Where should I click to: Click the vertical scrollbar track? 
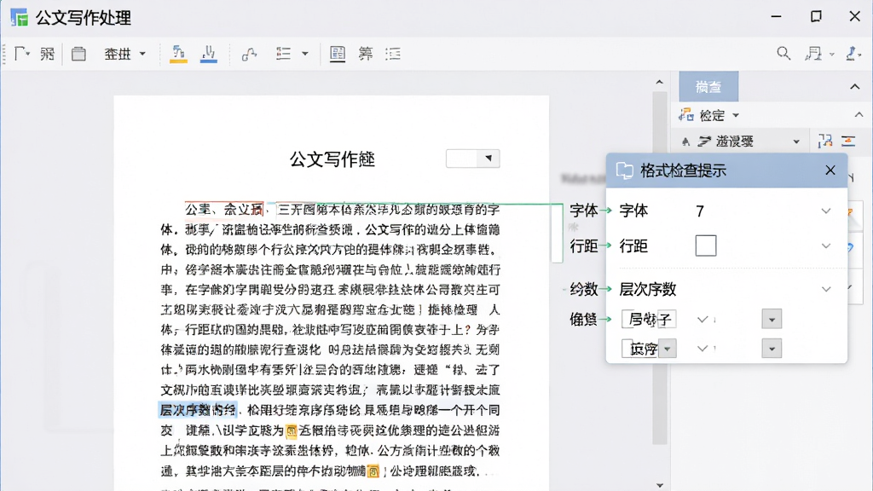(x=659, y=267)
